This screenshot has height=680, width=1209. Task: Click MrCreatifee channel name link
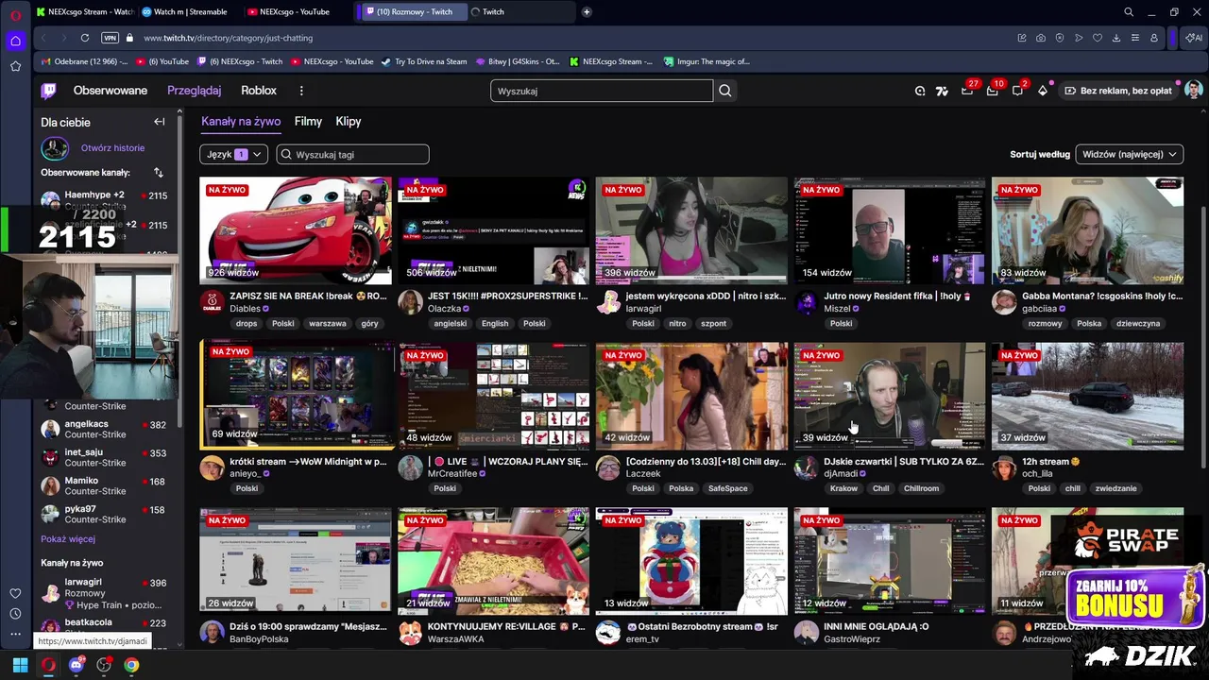(x=452, y=474)
